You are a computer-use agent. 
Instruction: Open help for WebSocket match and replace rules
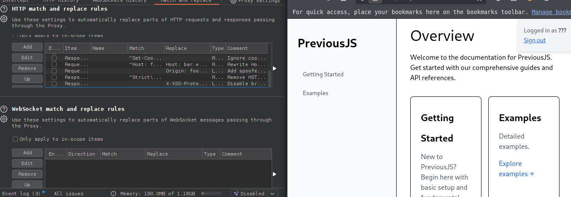point(4,109)
